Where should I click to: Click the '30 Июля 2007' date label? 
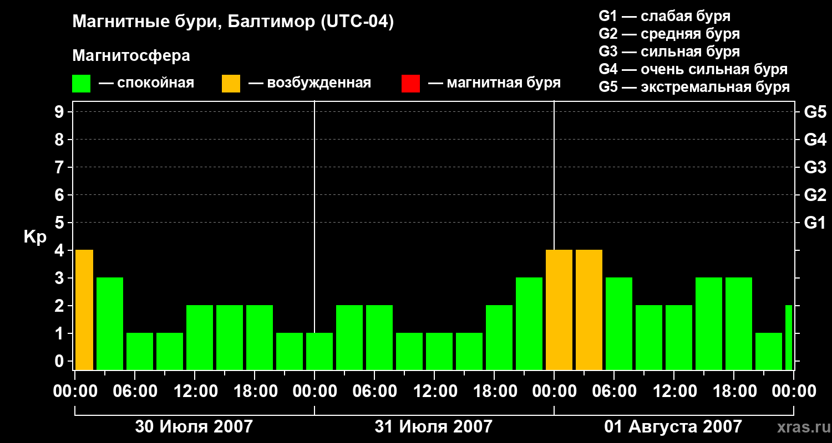pos(194,426)
